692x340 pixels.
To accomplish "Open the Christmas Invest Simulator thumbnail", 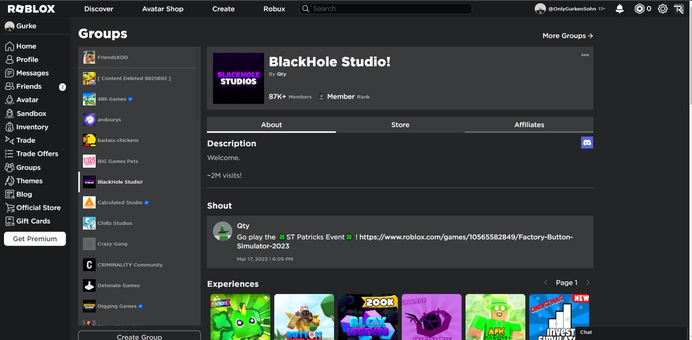I will 559,317.
